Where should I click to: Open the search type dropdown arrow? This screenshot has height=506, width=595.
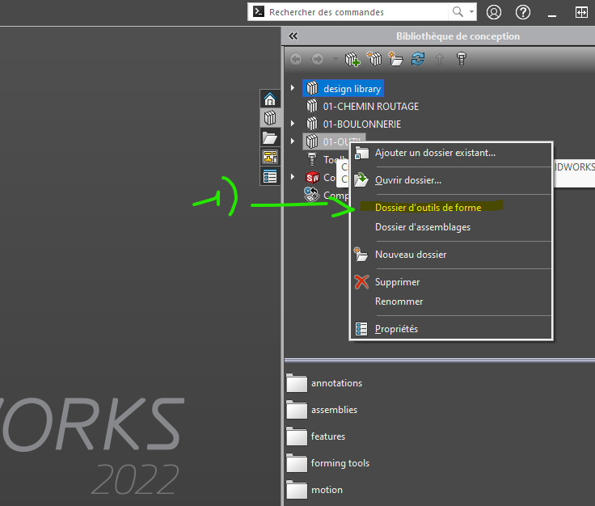click(x=471, y=12)
